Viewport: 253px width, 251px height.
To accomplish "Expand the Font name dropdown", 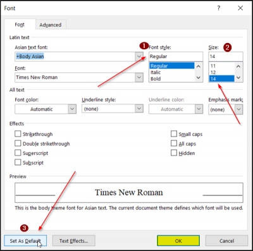I will (x=139, y=77).
